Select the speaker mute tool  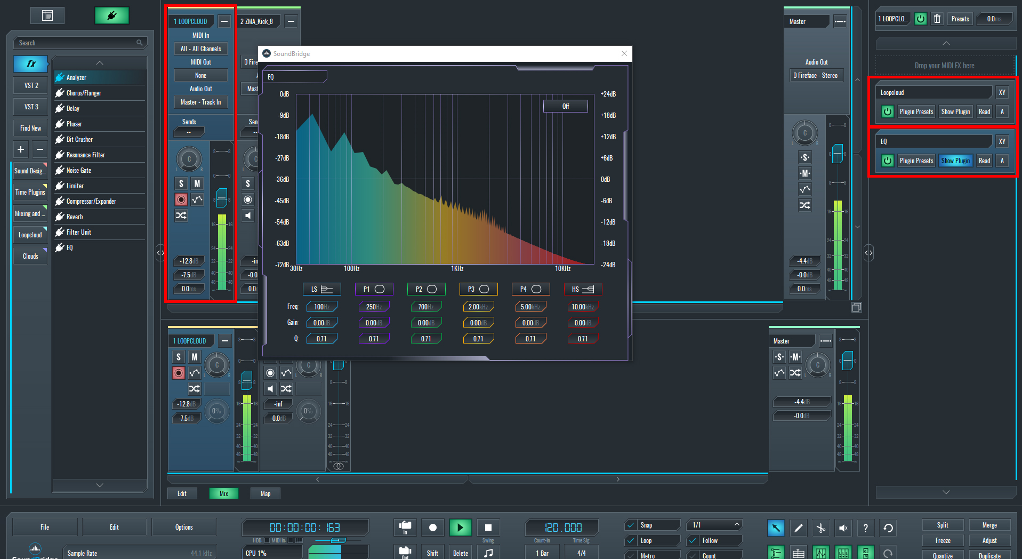pos(843,528)
